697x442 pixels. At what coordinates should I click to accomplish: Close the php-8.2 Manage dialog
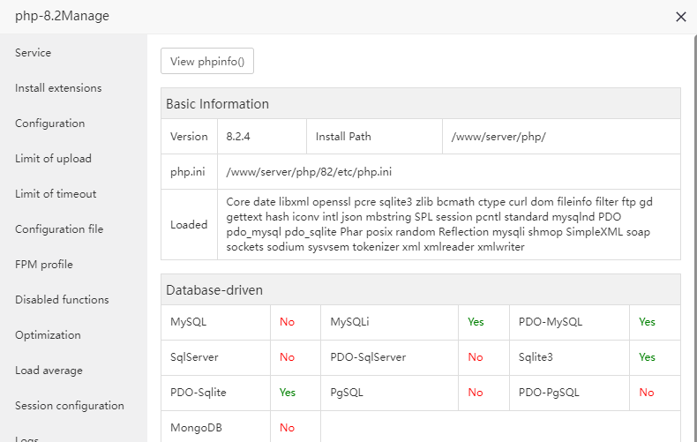point(680,17)
